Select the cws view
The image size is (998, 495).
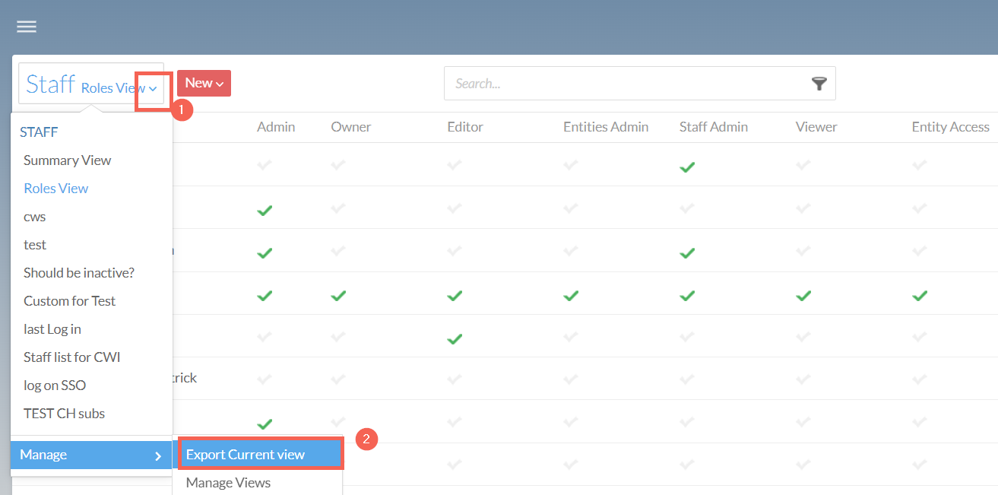(x=35, y=217)
